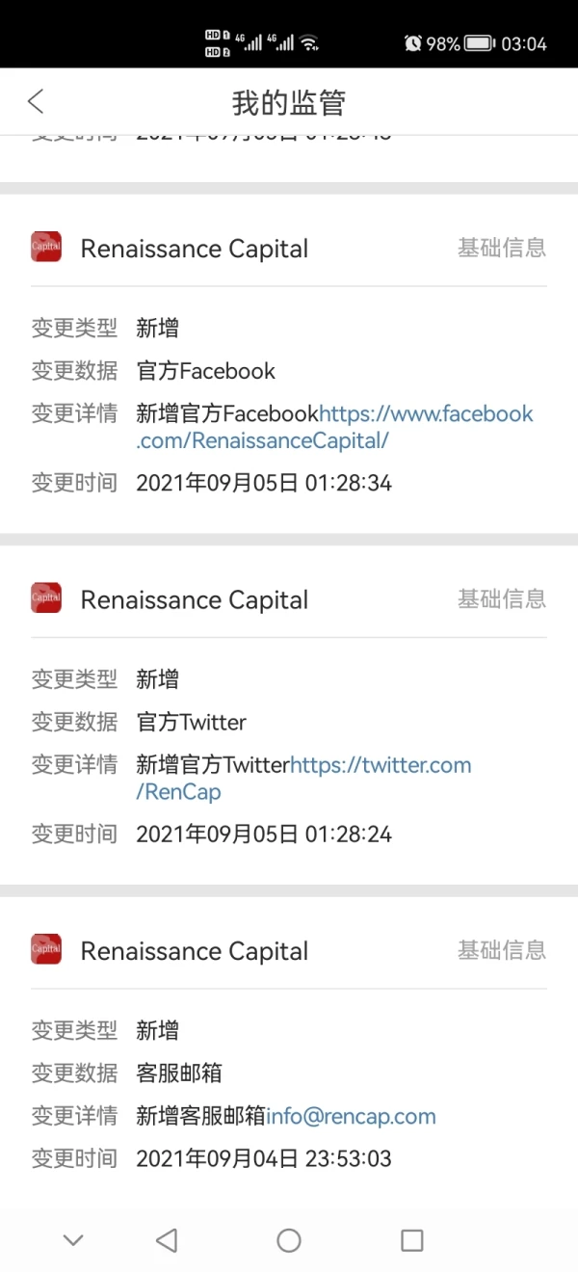Tap the info@rencap.com email link
The width and height of the screenshot is (578, 1272).
pos(351,1116)
